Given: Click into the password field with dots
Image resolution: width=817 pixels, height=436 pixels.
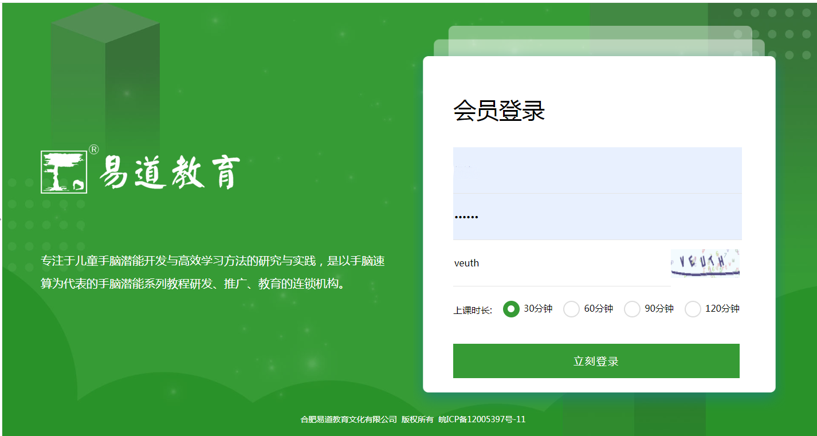Looking at the screenshot, I should click(597, 217).
